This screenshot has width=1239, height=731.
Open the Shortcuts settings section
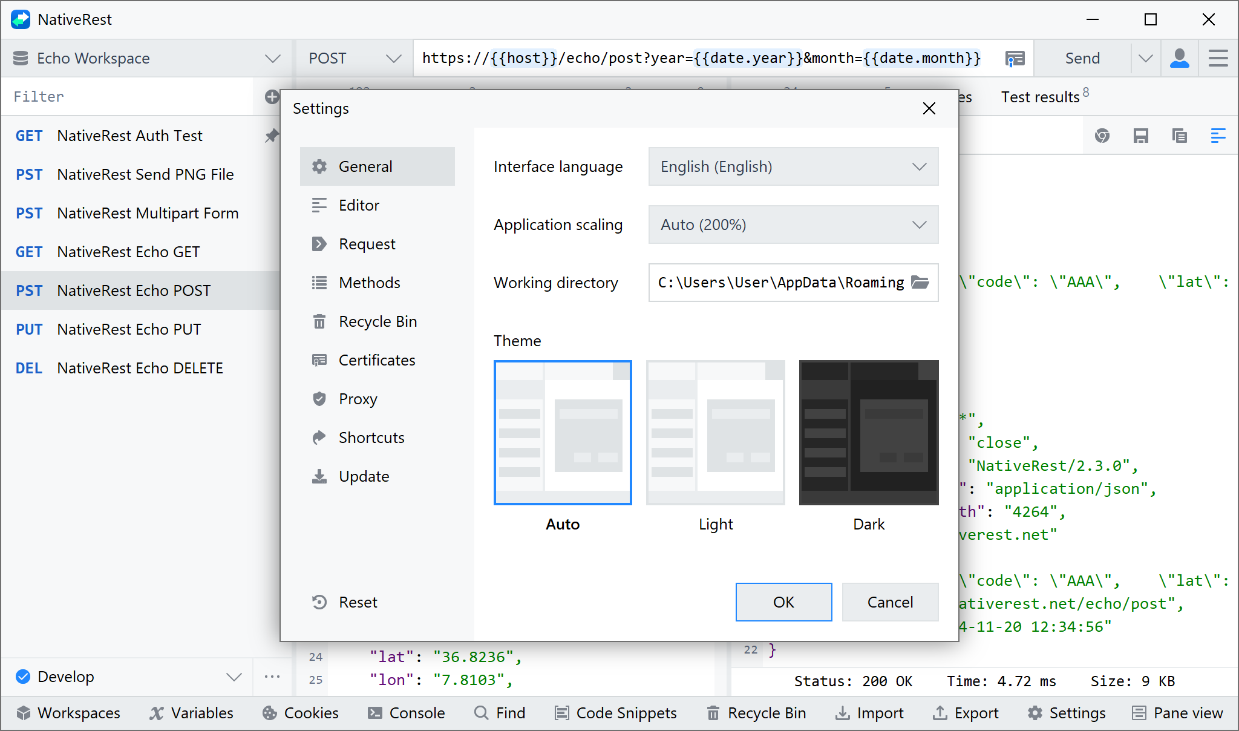(x=371, y=438)
